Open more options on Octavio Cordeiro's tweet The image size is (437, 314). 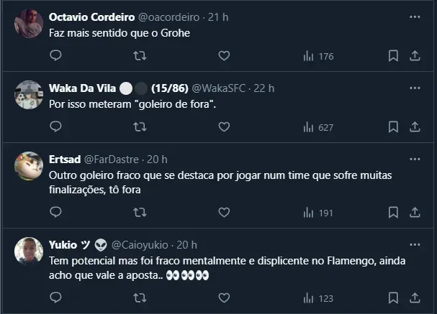pyautogui.click(x=415, y=17)
